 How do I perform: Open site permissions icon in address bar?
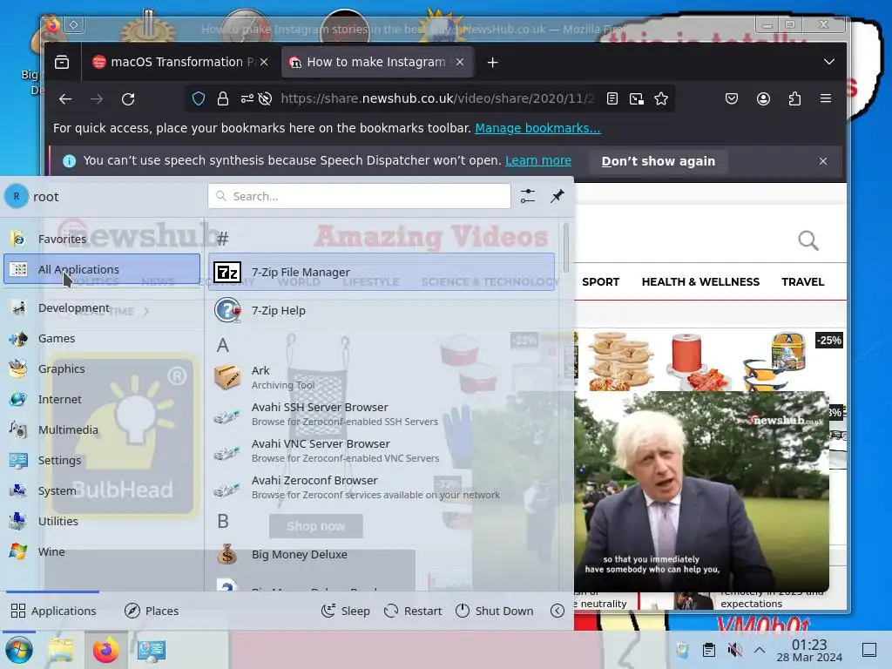[247, 99]
